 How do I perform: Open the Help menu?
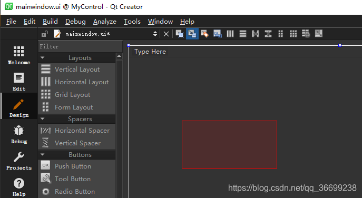tap(187, 22)
